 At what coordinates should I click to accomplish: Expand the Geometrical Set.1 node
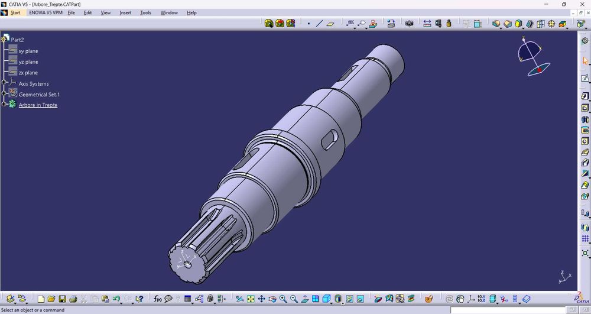coord(4,93)
